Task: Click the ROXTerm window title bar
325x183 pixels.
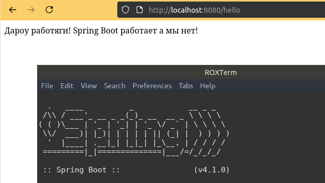Action: pos(181,72)
